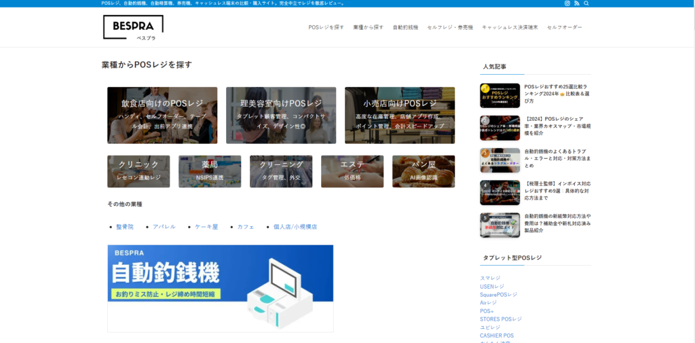
Task: Open the POSレジおすすめ25選比較ランキング article title
Action: pos(557,94)
